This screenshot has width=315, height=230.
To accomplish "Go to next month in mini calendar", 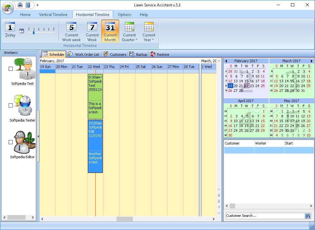I will pos(312,61).
